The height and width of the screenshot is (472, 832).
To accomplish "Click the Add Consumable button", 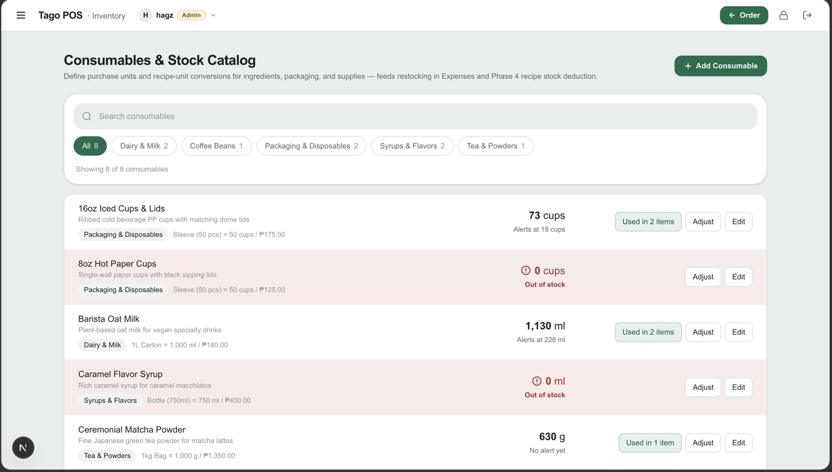I will pos(720,66).
